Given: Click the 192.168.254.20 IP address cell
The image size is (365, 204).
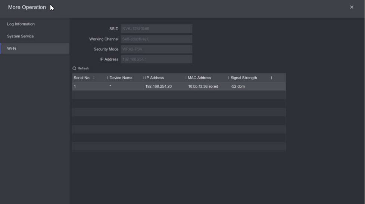Looking at the screenshot, I should 158,86.
